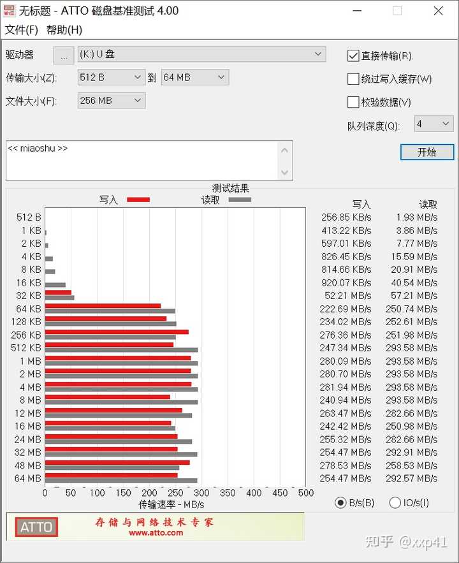Click the description box scroll up arrow
Image resolution: width=459 pixels, height=563 pixels.
(284, 150)
